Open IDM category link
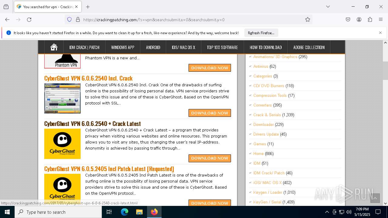 coord(257,163)
